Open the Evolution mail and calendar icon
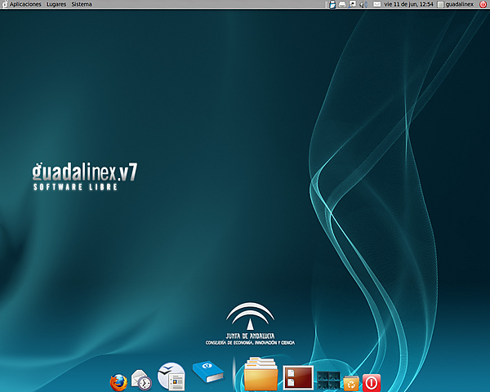Viewport: 490px width, 392px height. pyautogui.click(x=141, y=379)
